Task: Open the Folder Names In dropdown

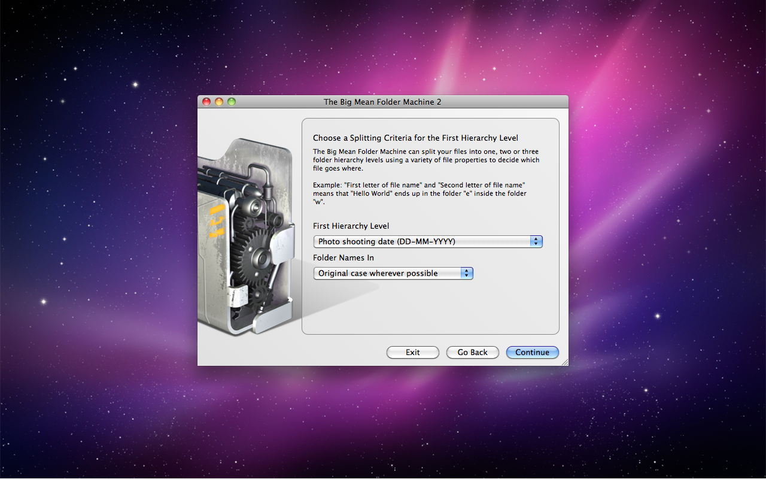Action: [393, 273]
